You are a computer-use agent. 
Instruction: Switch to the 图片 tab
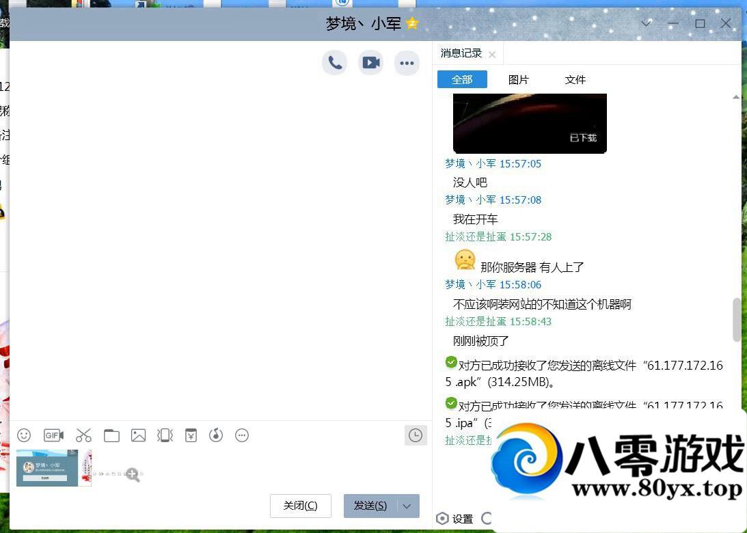(519, 79)
